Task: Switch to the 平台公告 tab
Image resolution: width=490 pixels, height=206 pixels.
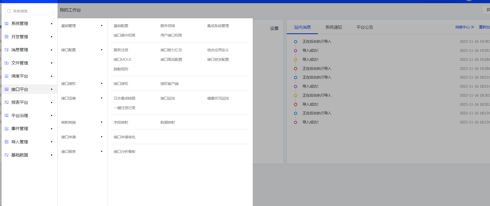Action: [x=365, y=27]
